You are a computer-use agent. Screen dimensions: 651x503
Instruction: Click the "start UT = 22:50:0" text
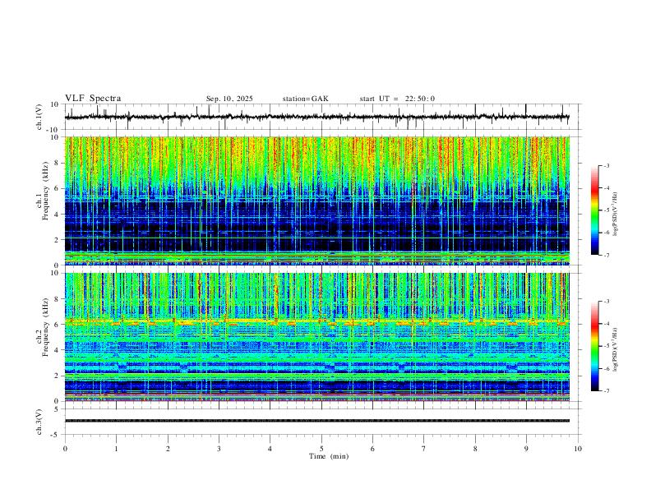pyautogui.click(x=397, y=99)
